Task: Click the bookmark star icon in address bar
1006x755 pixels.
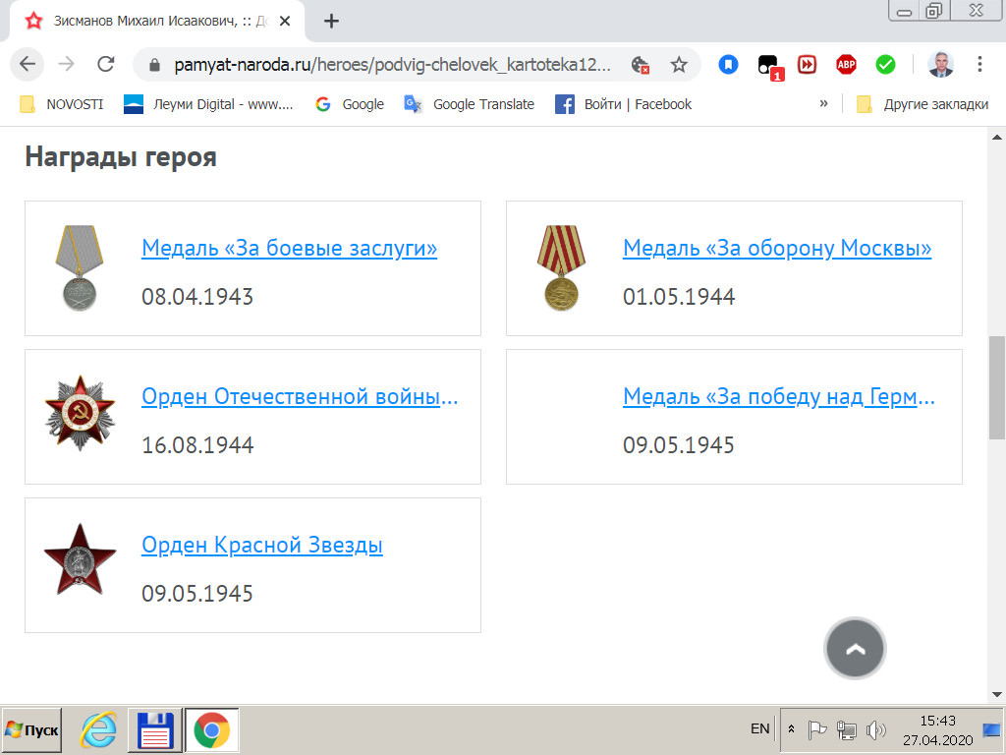Action: coord(679,65)
